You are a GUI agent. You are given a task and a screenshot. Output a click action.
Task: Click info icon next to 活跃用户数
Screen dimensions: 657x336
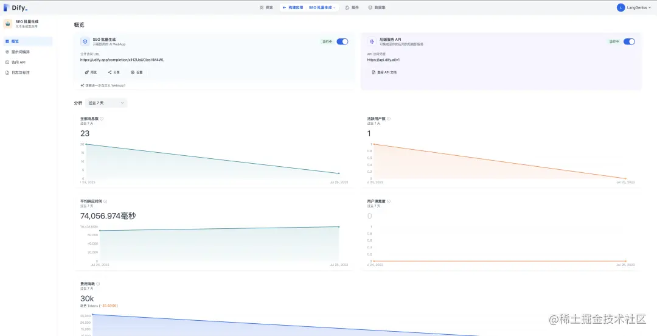tap(388, 119)
